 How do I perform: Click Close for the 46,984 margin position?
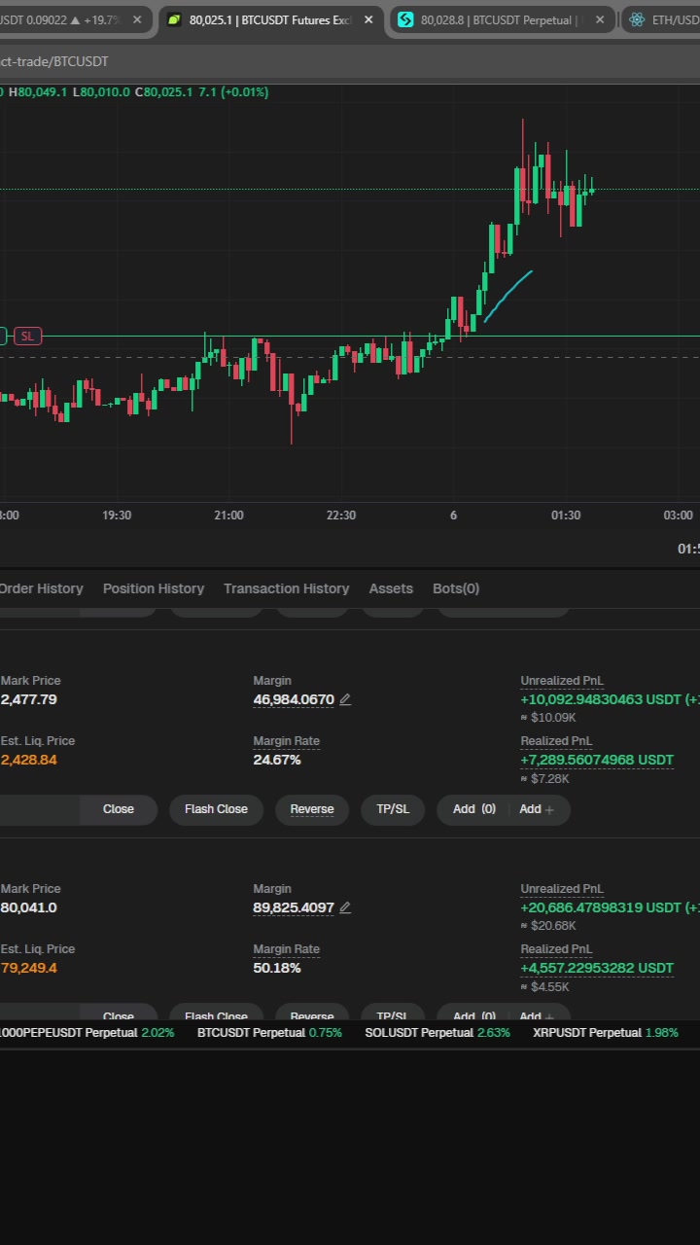click(119, 809)
